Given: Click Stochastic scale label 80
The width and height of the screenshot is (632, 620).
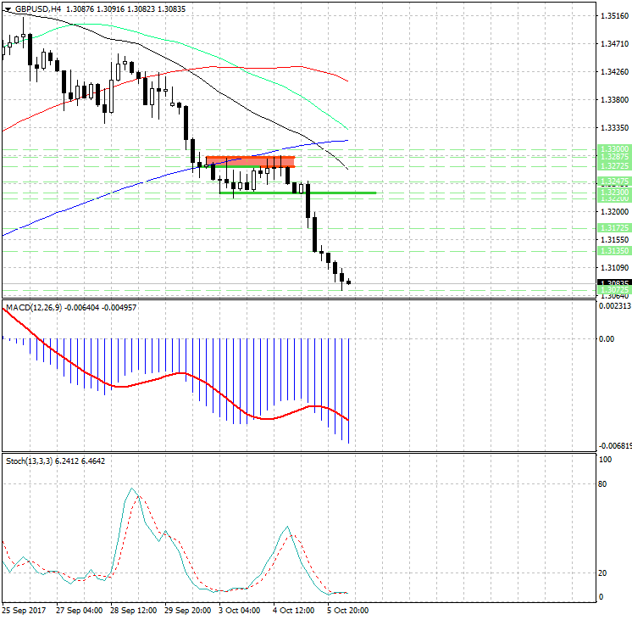Looking at the screenshot, I should point(602,484).
